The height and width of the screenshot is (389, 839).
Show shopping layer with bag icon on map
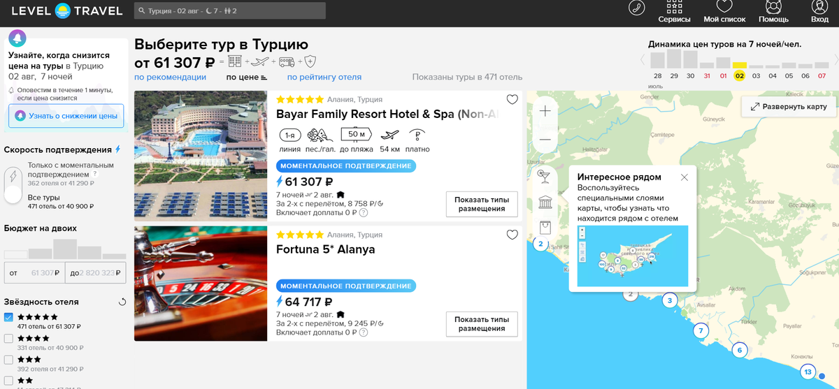point(545,228)
